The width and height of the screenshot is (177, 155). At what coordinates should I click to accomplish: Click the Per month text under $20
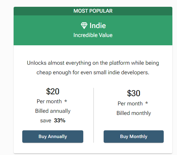point(49,101)
